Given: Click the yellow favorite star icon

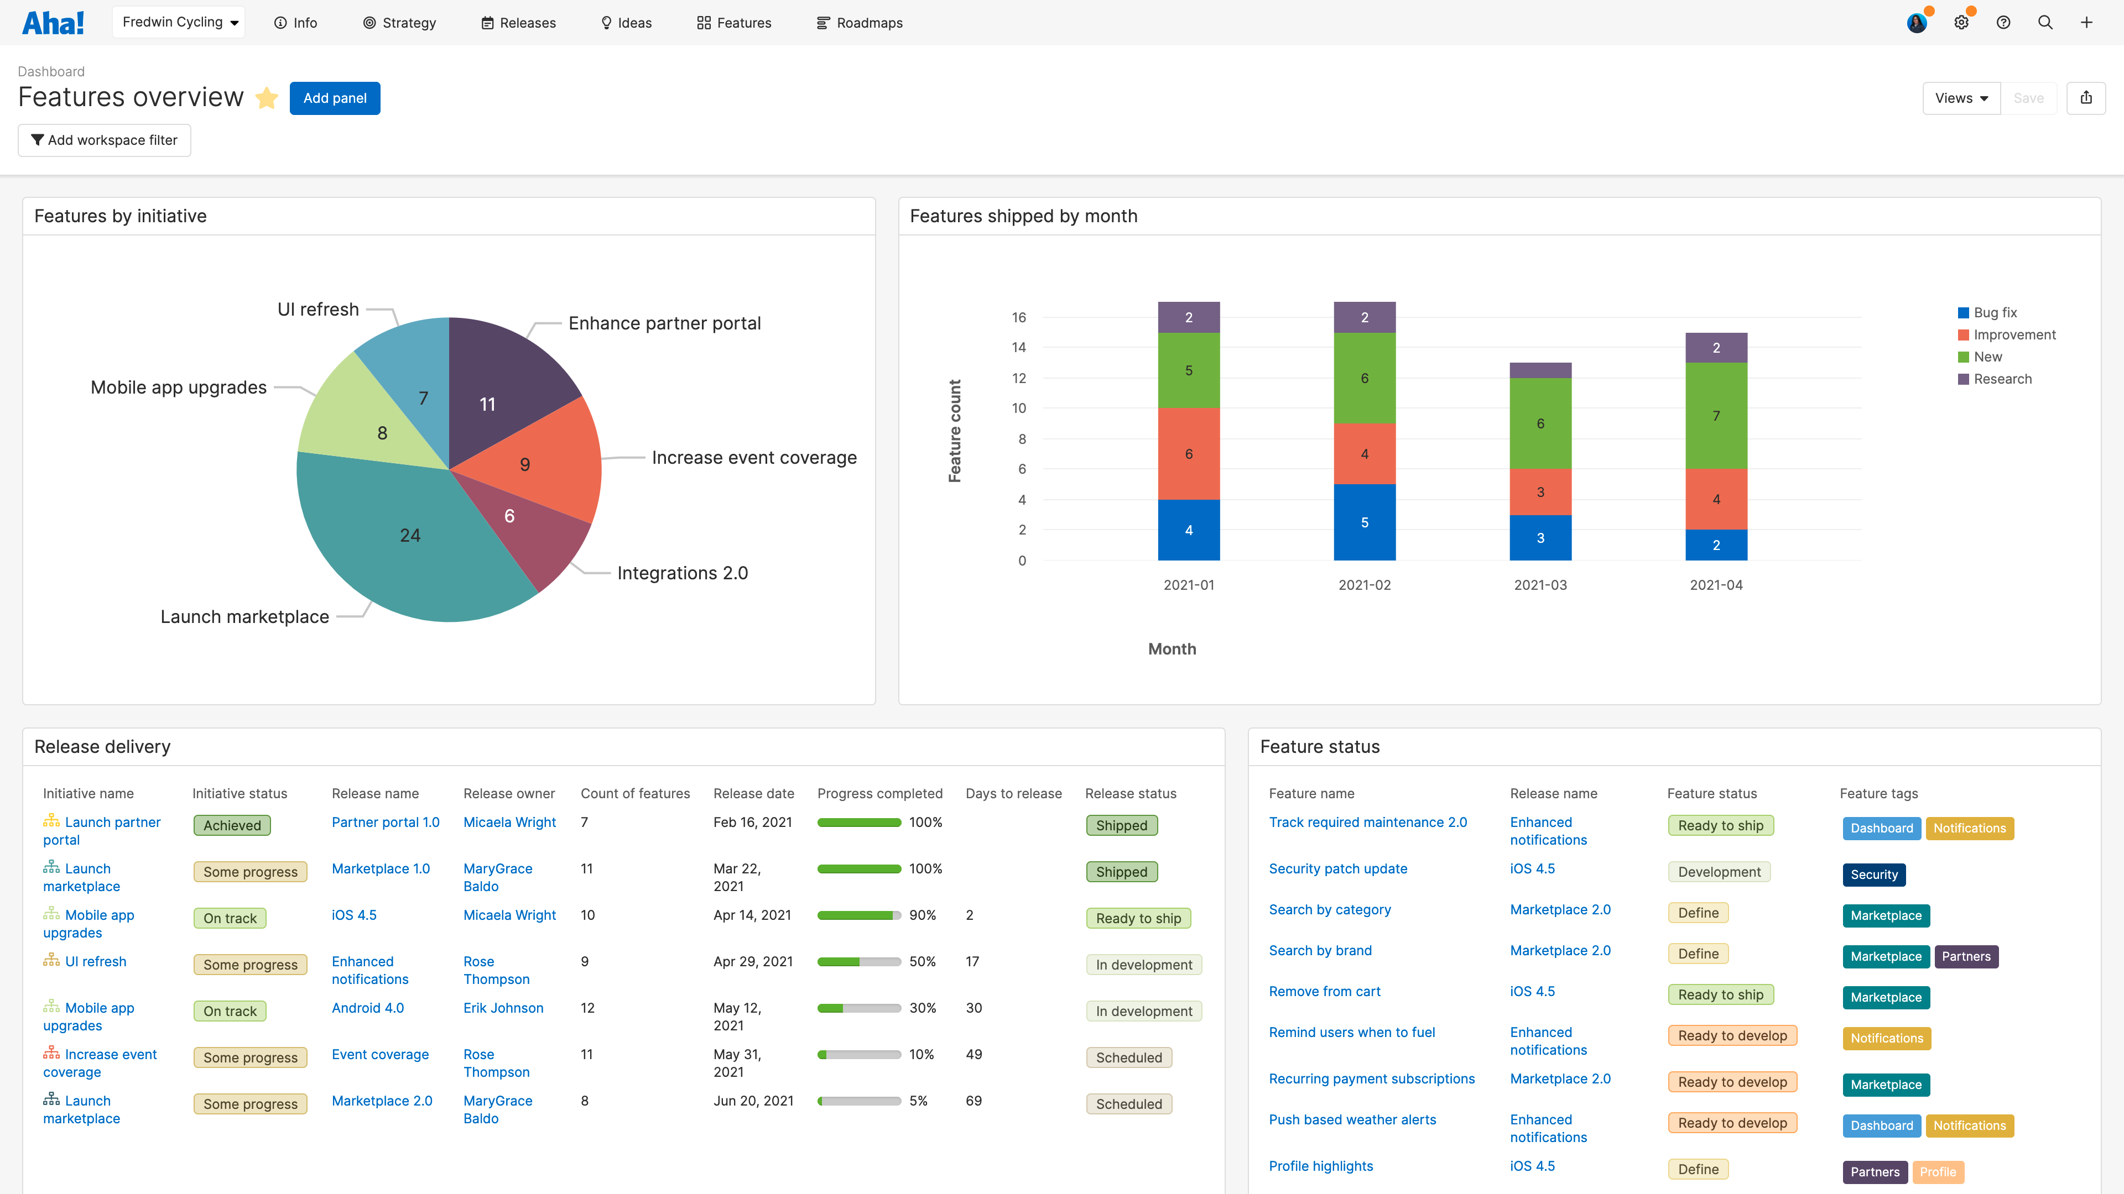Looking at the screenshot, I should tap(266, 98).
